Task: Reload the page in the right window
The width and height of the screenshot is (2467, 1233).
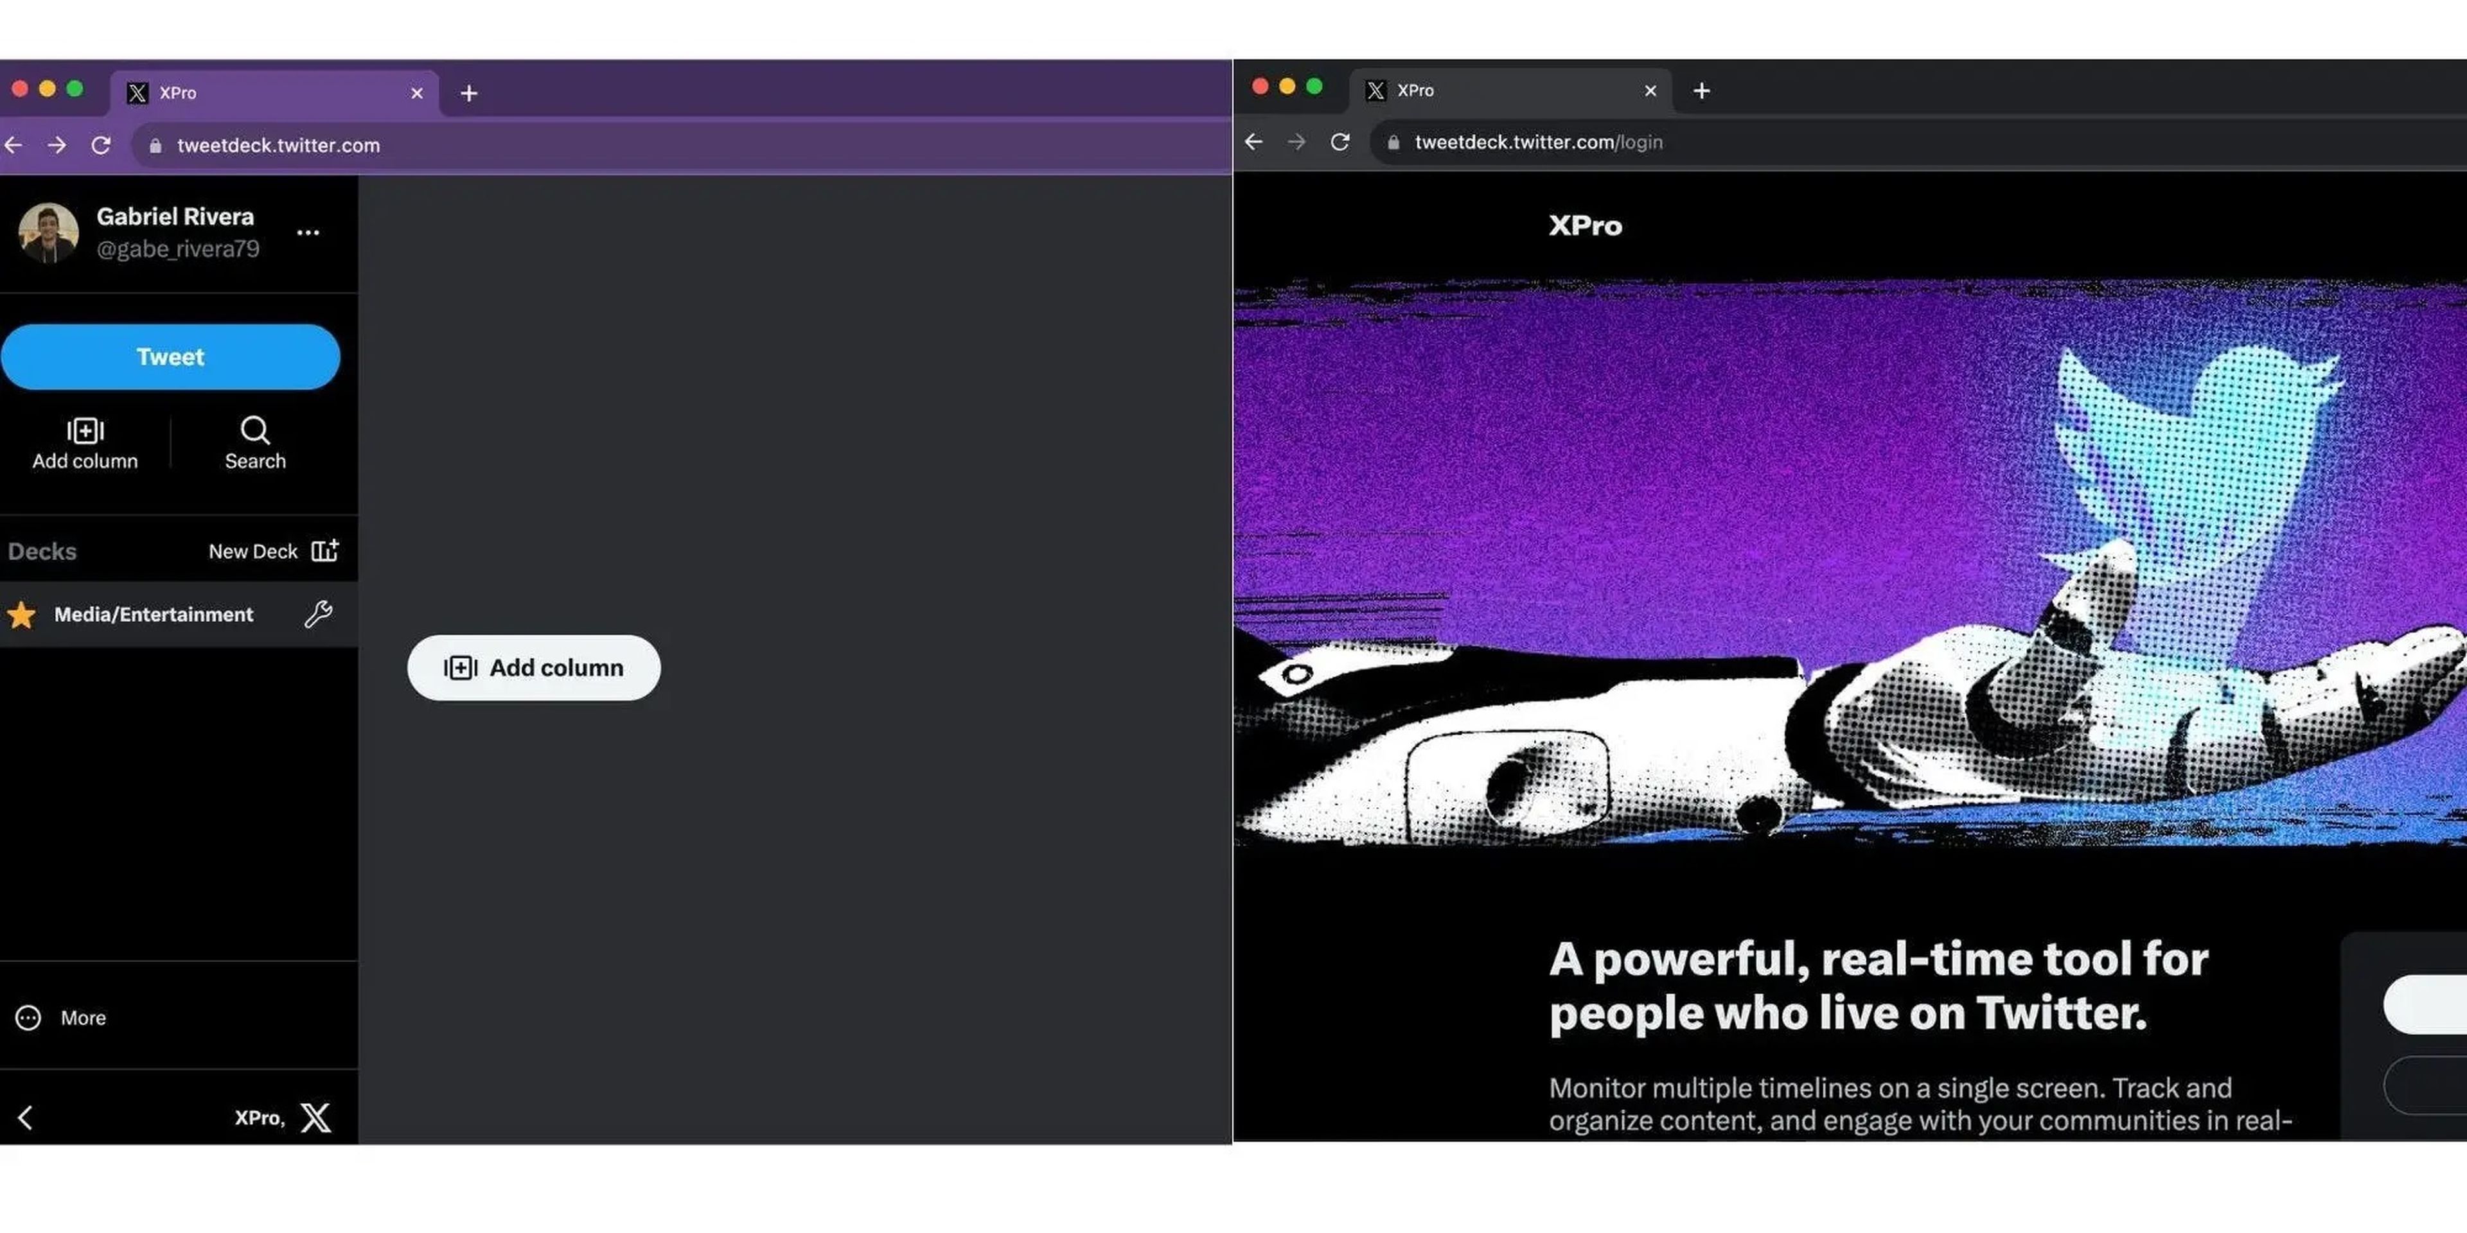Action: [x=1340, y=142]
